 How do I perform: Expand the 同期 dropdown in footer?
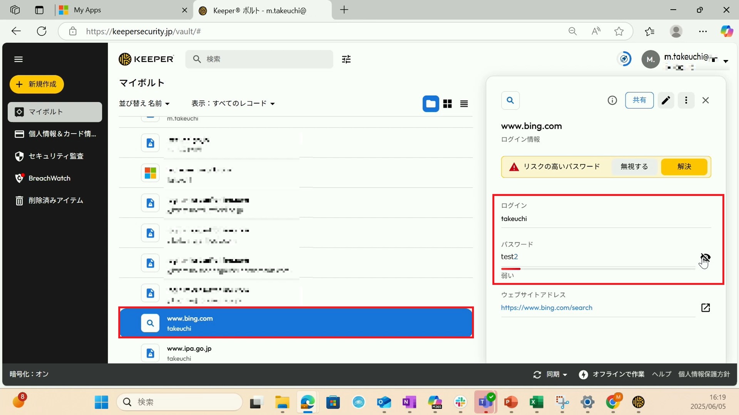[x=556, y=374]
